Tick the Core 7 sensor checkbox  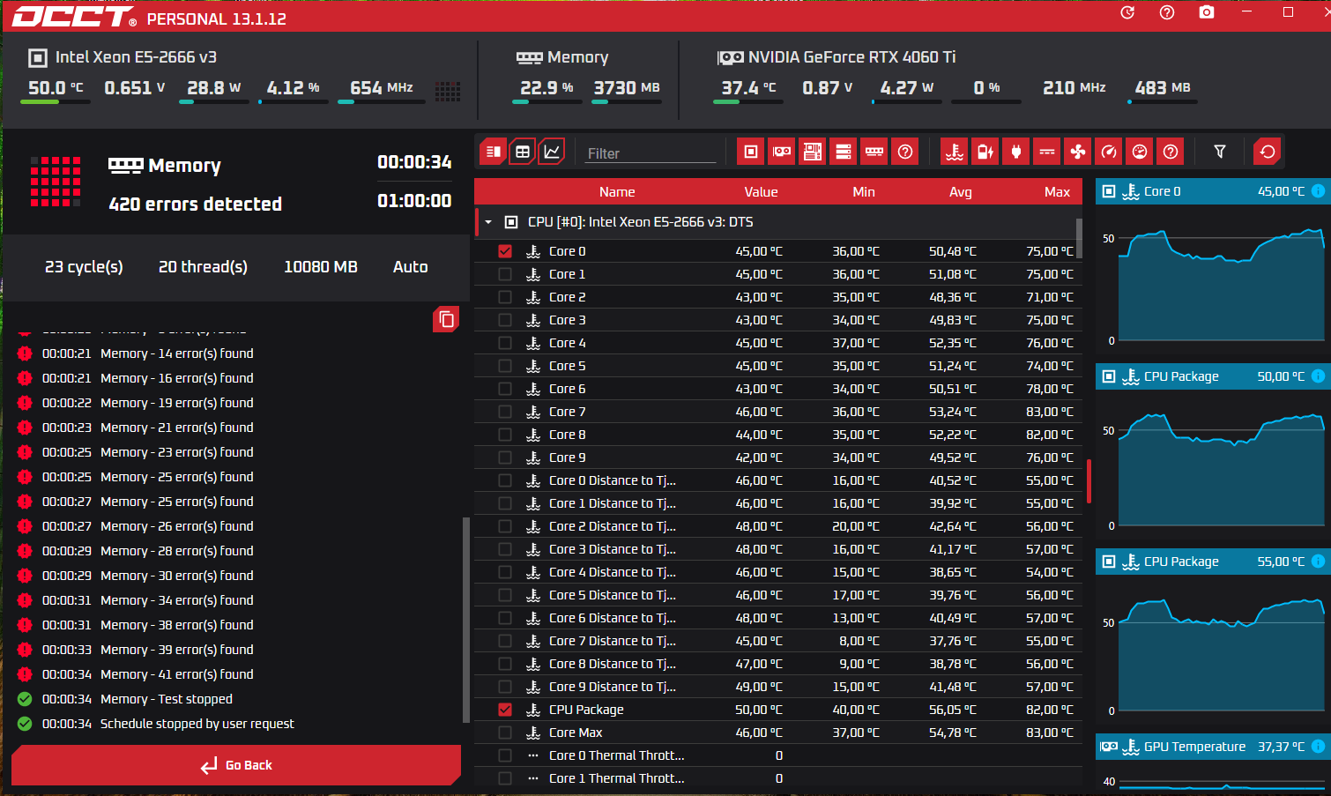pos(505,412)
